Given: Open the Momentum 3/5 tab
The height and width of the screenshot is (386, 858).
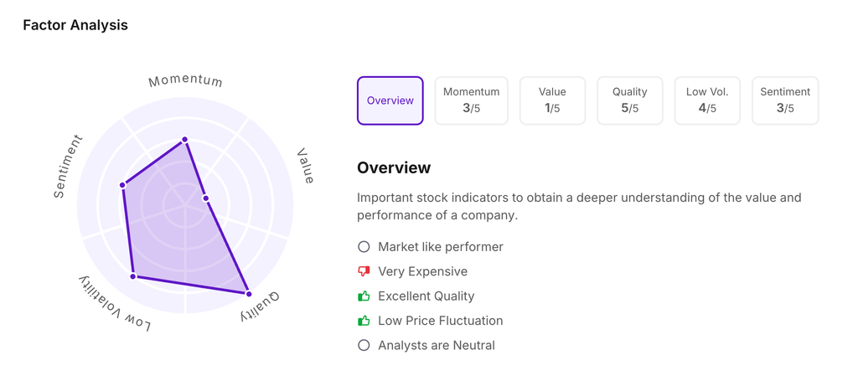Looking at the screenshot, I should [x=472, y=100].
